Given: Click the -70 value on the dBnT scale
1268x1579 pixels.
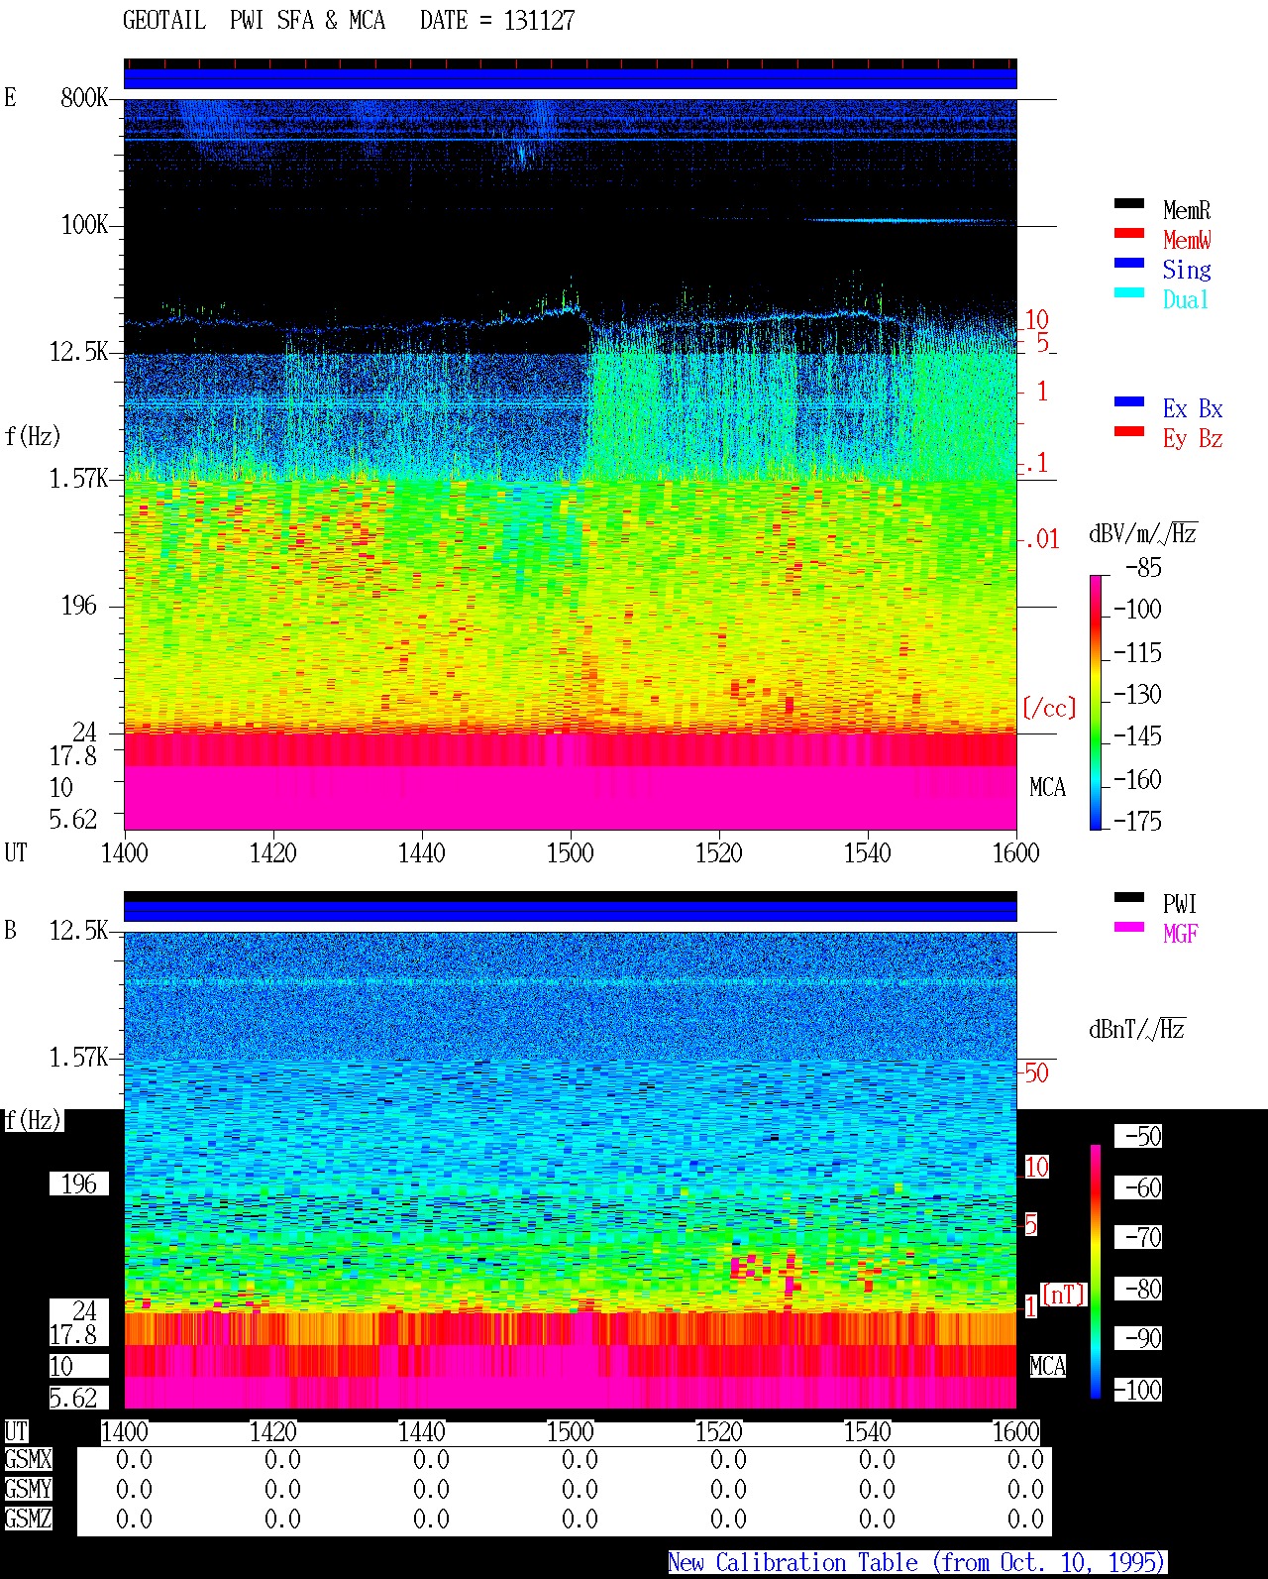Looking at the screenshot, I should pyautogui.click(x=1138, y=1237).
